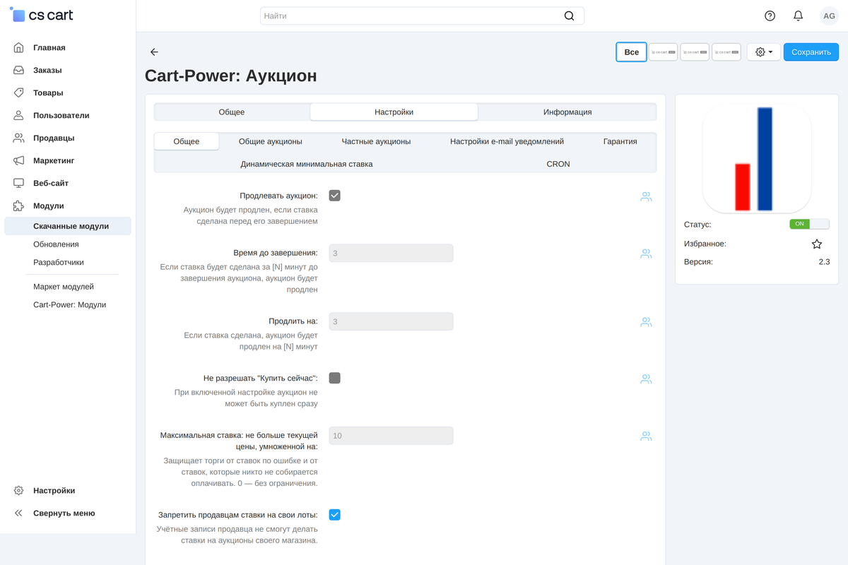Viewport: 848px width, 565px height.
Task: Switch to the Частные аукционы sub-tab
Action: [376, 141]
